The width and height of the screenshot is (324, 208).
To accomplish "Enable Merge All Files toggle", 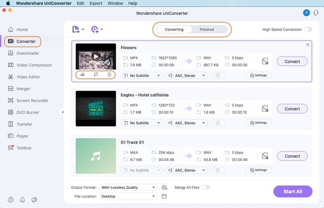I will 206,187.
